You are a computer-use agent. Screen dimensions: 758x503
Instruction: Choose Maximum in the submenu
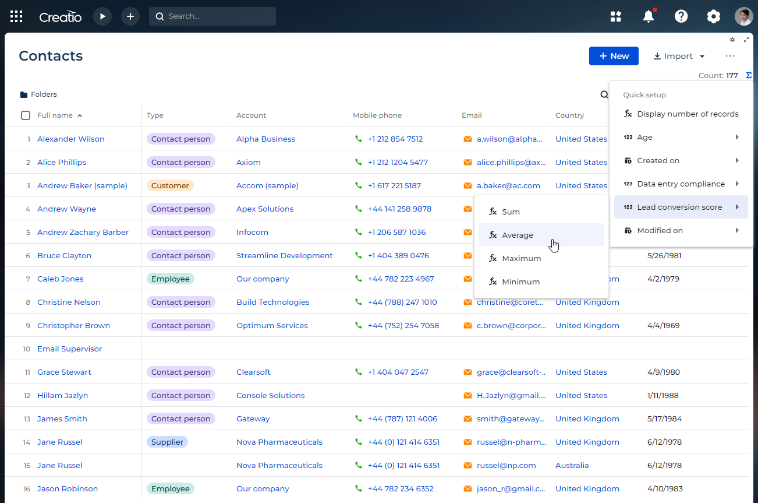[x=541, y=258]
